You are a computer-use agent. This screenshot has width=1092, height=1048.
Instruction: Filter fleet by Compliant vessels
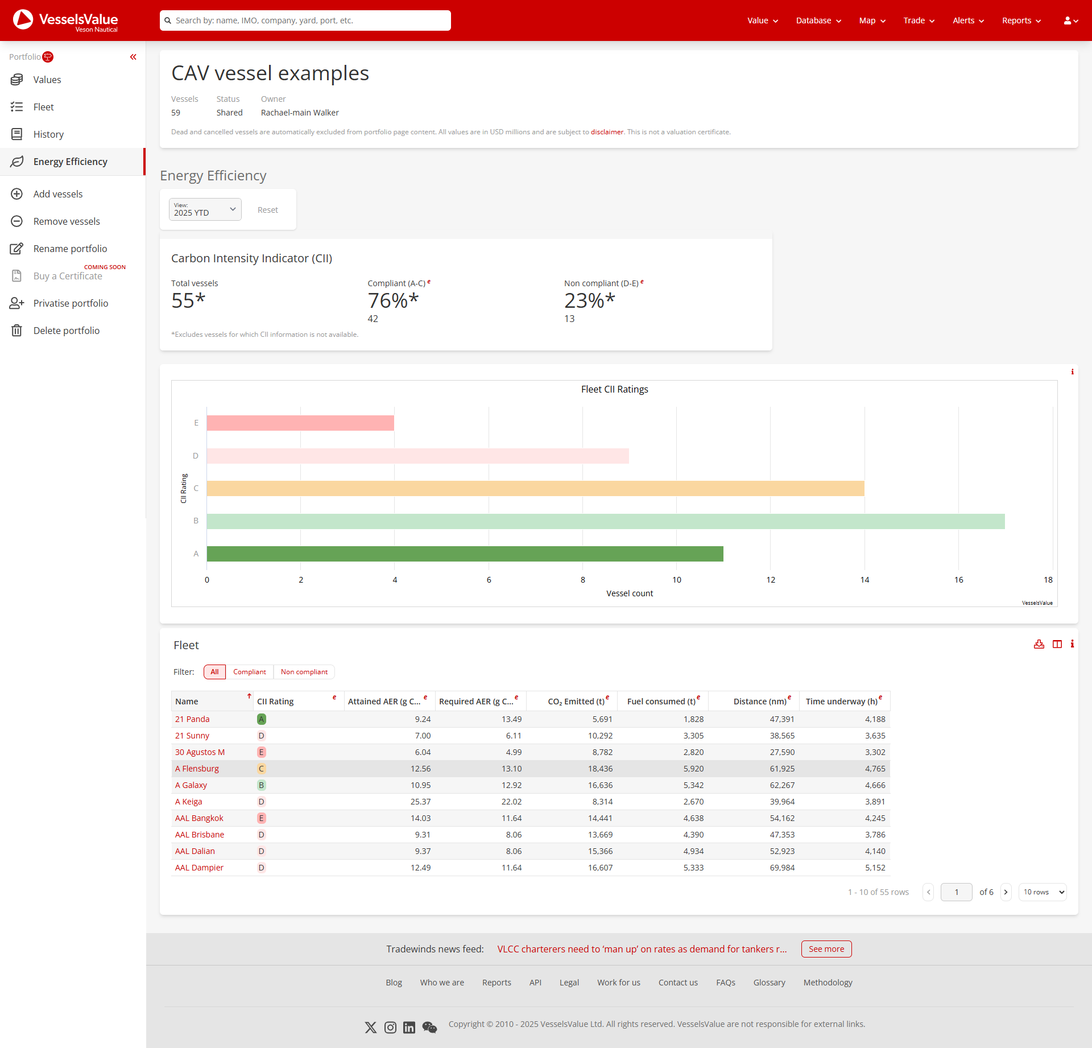click(x=249, y=671)
